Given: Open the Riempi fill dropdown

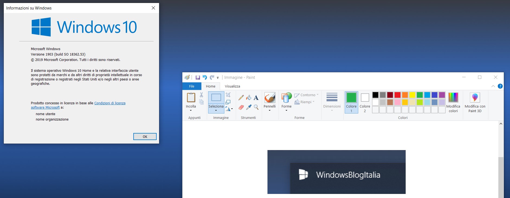Looking at the screenshot, I should (305, 102).
